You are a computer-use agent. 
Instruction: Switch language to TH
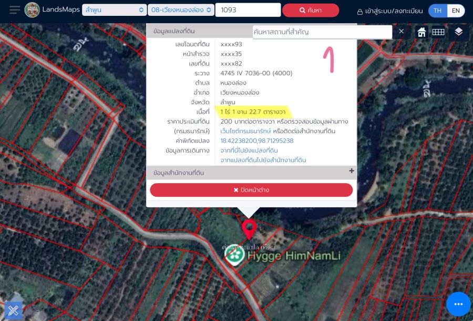437,11
